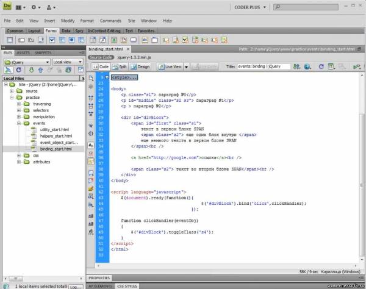This screenshot has height=289, width=366.
Task: Open Documents list in coding toolbar
Action: (x=91, y=78)
